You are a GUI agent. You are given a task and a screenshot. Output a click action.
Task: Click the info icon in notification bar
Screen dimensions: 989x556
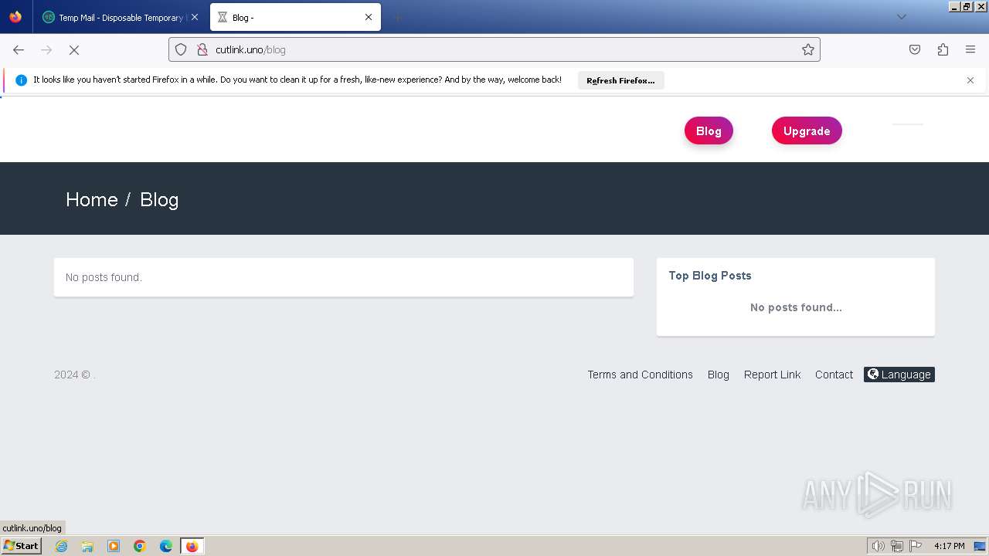21,80
